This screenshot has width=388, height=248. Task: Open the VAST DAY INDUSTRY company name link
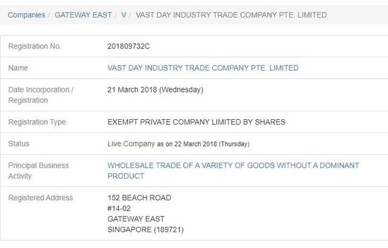(x=203, y=68)
